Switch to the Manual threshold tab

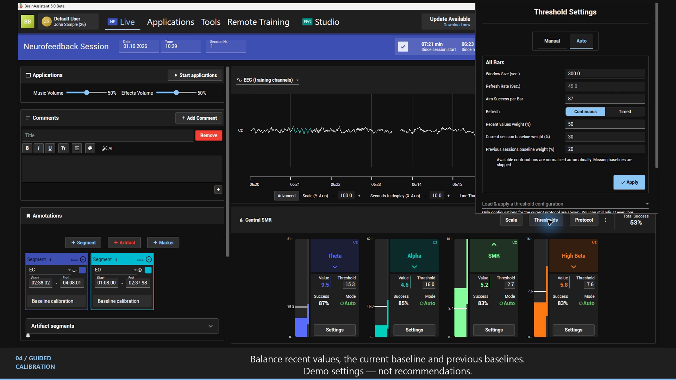(x=552, y=41)
